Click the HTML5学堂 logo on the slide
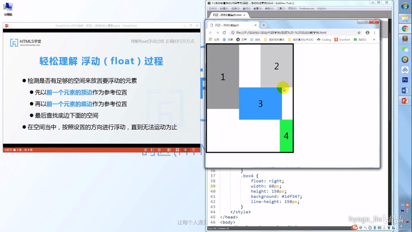This screenshot has height=232, width=412. (25, 43)
